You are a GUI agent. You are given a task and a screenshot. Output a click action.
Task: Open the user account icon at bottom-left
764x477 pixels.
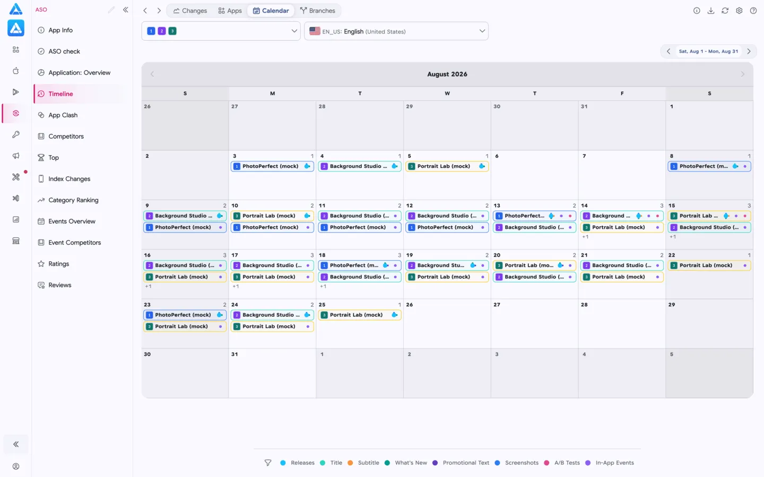coord(16,466)
